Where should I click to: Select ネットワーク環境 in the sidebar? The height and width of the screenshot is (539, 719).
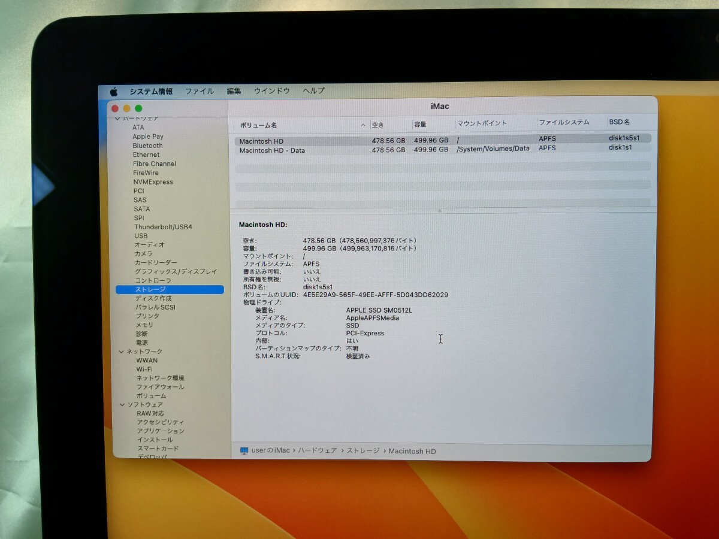pos(160,378)
